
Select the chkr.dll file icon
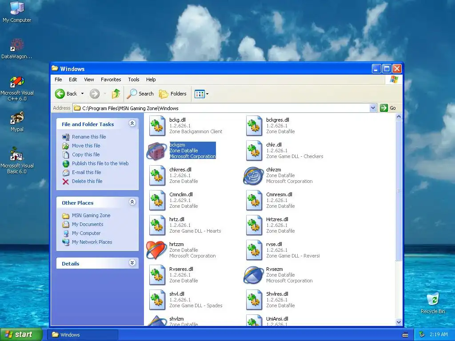[x=254, y=151]
